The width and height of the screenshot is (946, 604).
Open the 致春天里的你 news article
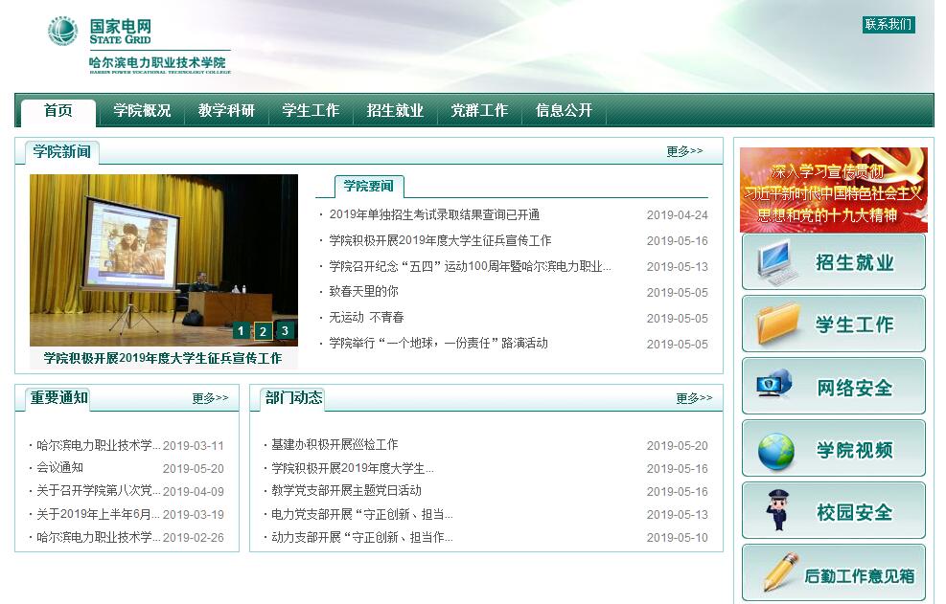[x=363, y=292]
